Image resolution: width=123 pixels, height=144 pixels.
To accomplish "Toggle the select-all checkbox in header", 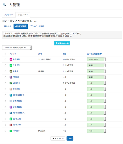I will [6, 54].
